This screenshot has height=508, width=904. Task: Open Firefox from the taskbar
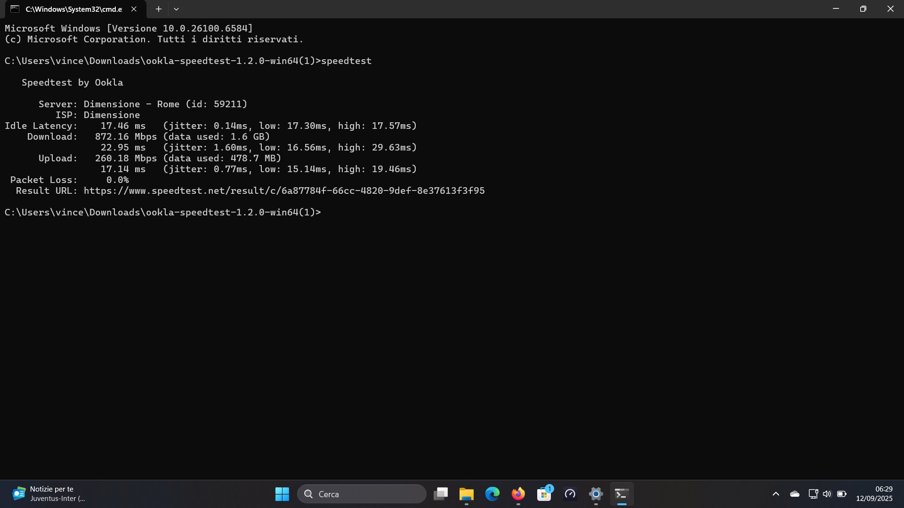pyautogui.click(x=518, y=494)
